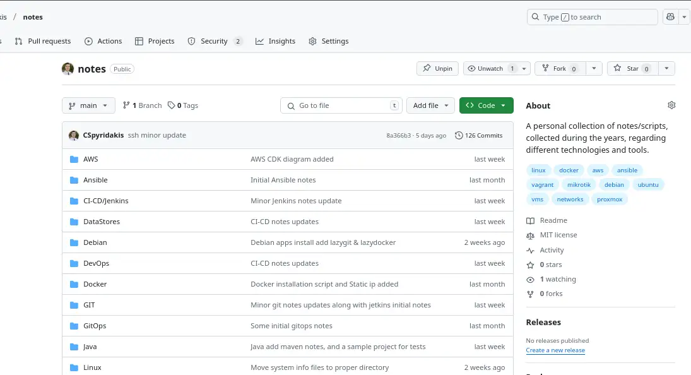The height and width of the screenshot is (375, 691).
Task: Click the Tags icon showing 0 Tags
Action: point(168,105)
